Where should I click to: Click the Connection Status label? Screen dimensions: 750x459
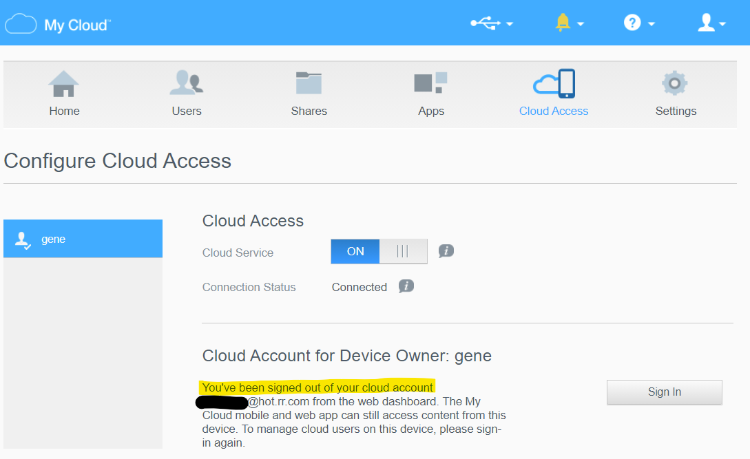click(x=249, y=288)
